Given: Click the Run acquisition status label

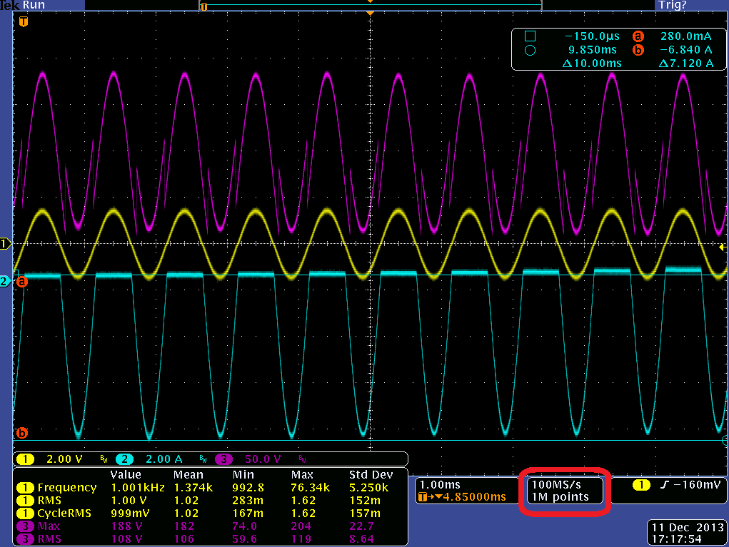Looking at the screenshot, I should pos(34,5).
